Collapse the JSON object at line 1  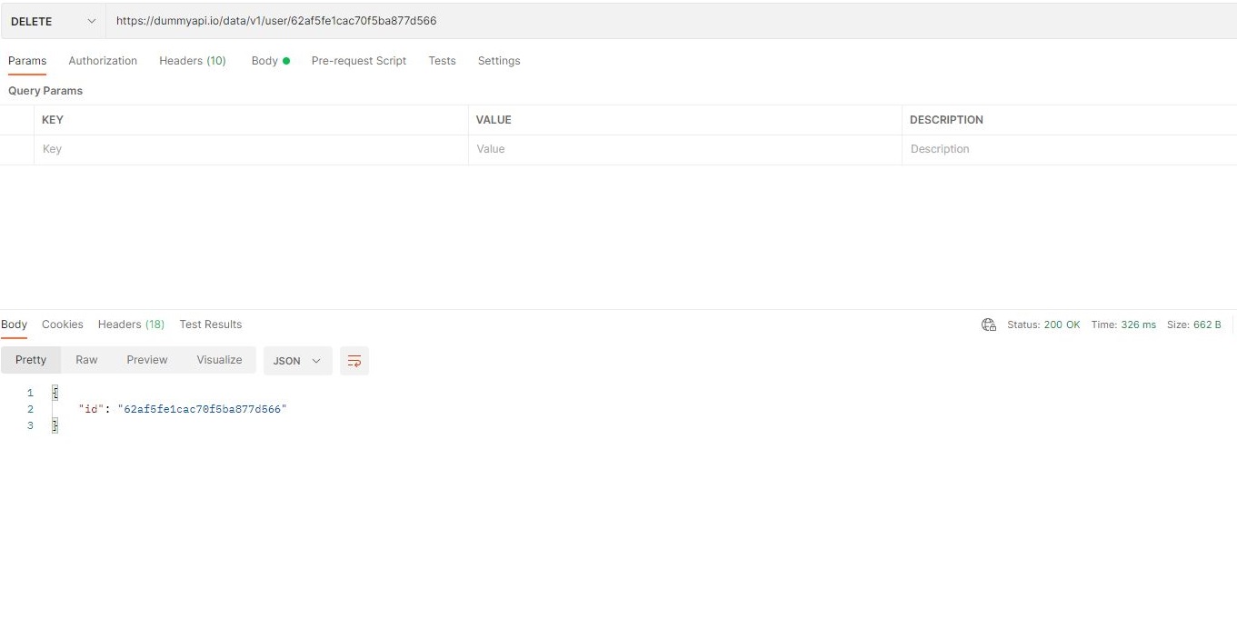(55, 392)
